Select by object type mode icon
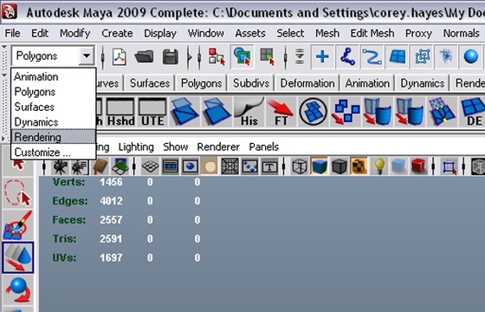Screen dimensions: 485x312 click(242, 56)
